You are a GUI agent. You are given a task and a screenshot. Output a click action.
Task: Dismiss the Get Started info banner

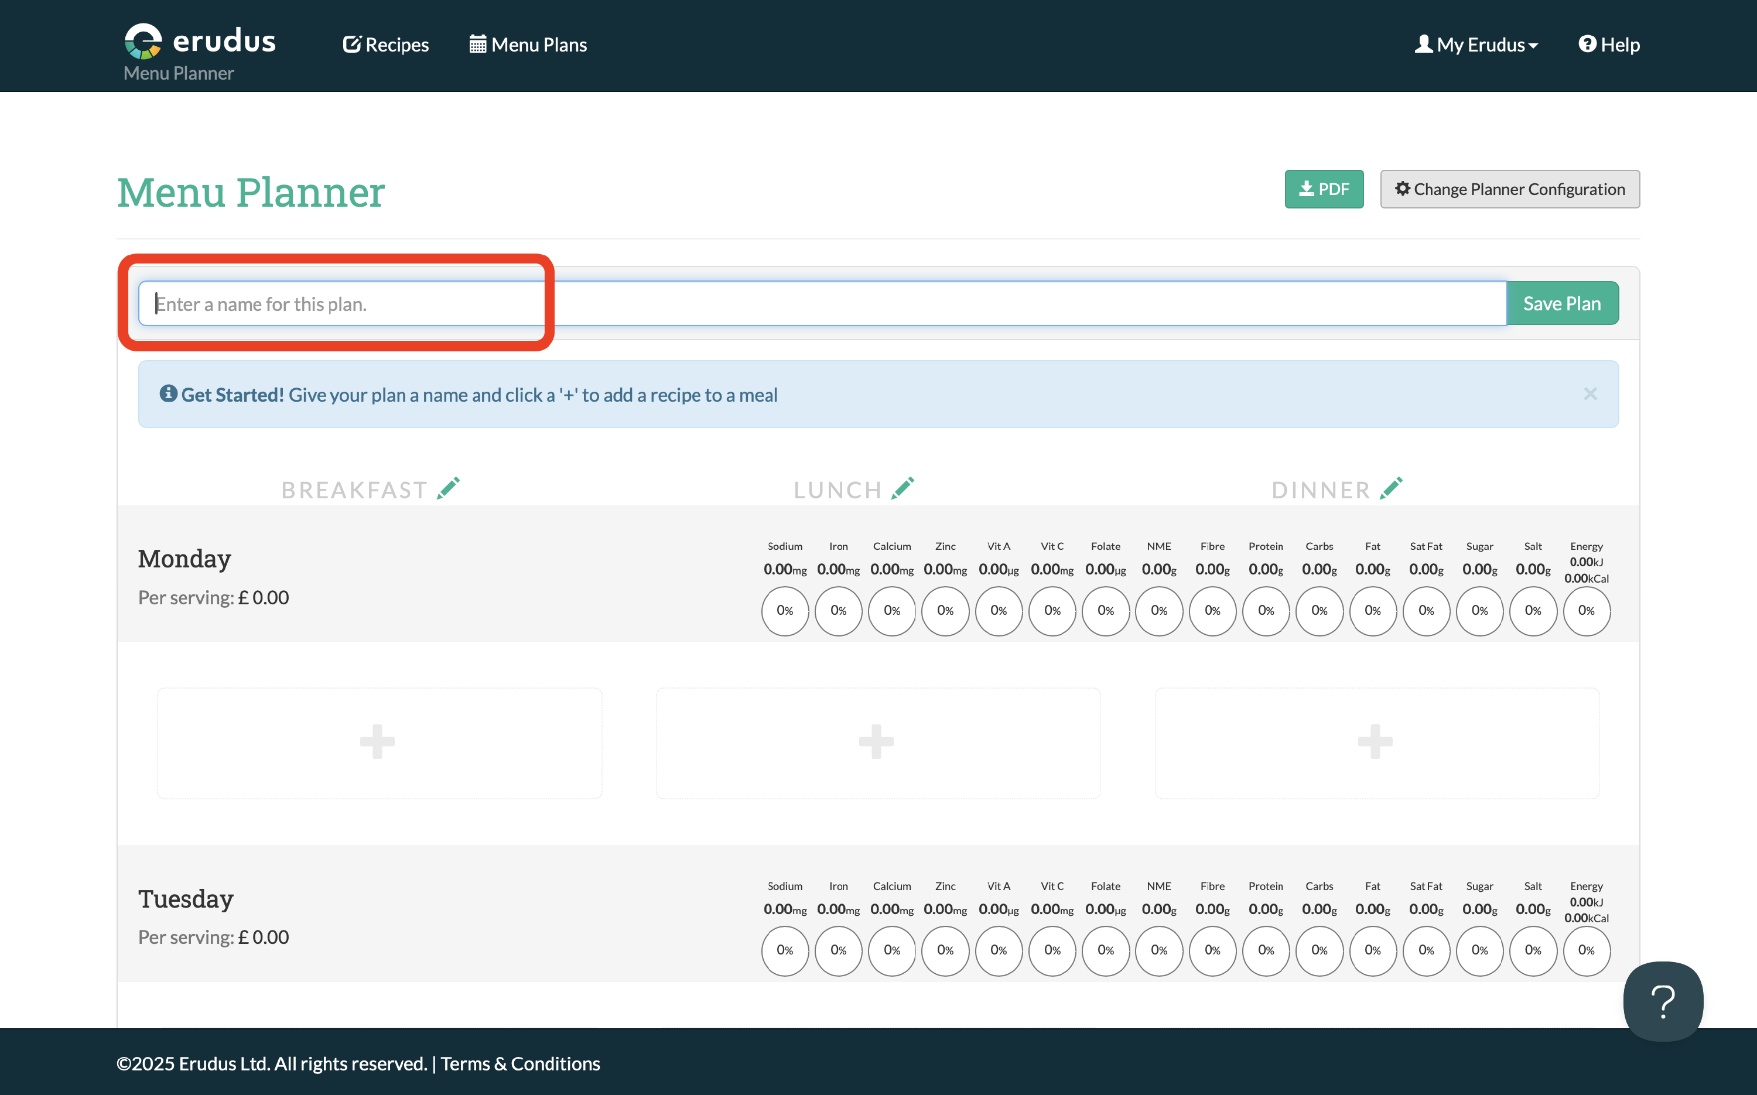[1589, 394]
